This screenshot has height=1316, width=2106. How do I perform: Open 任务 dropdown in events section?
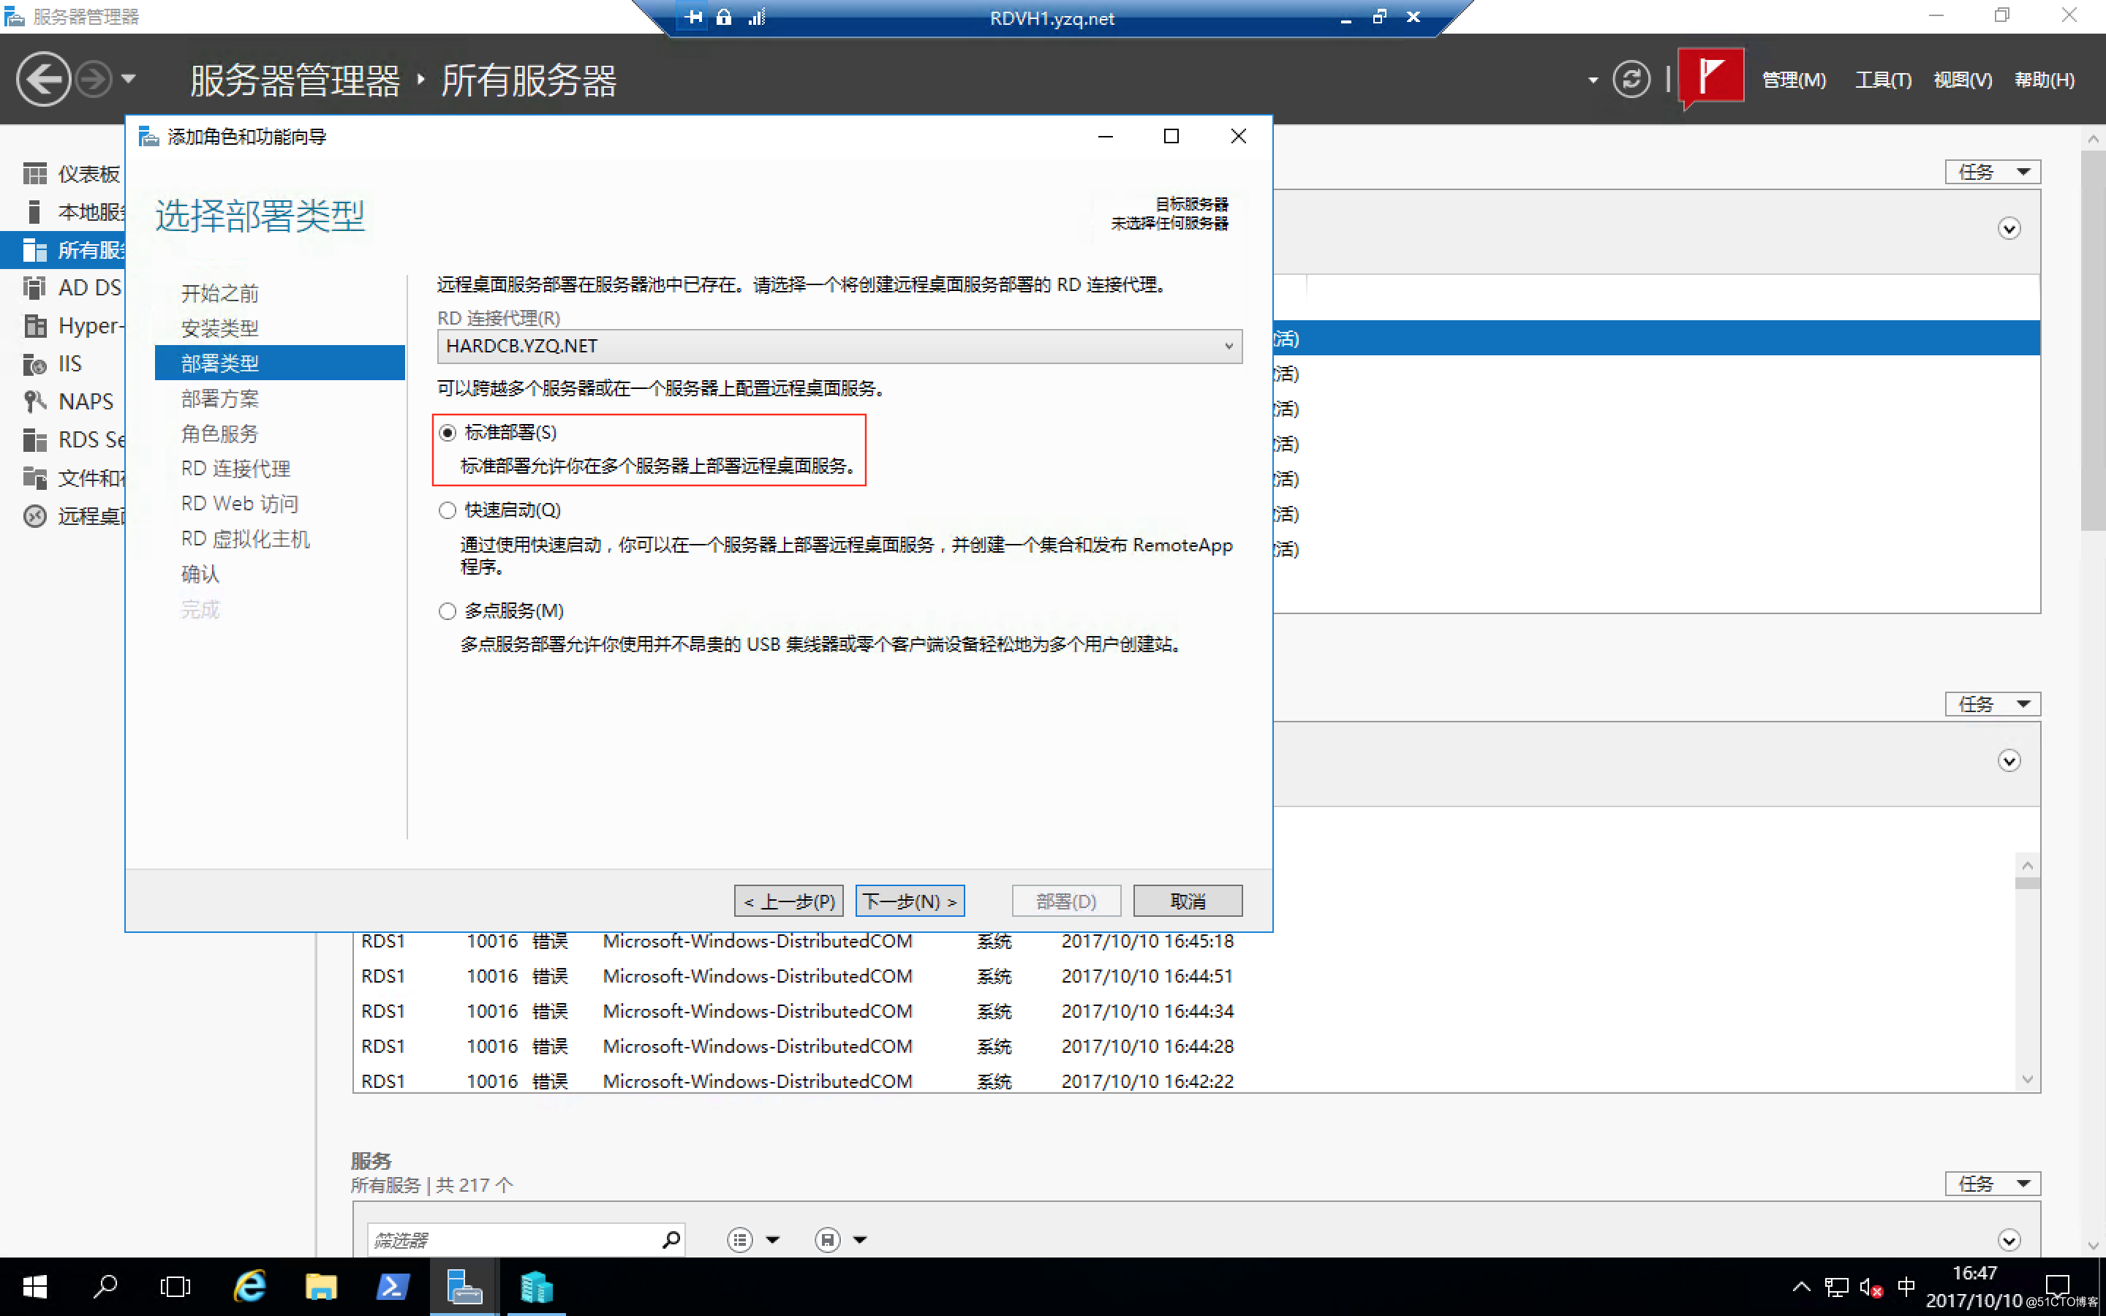pyautogui.click(x=1992, y=703)
